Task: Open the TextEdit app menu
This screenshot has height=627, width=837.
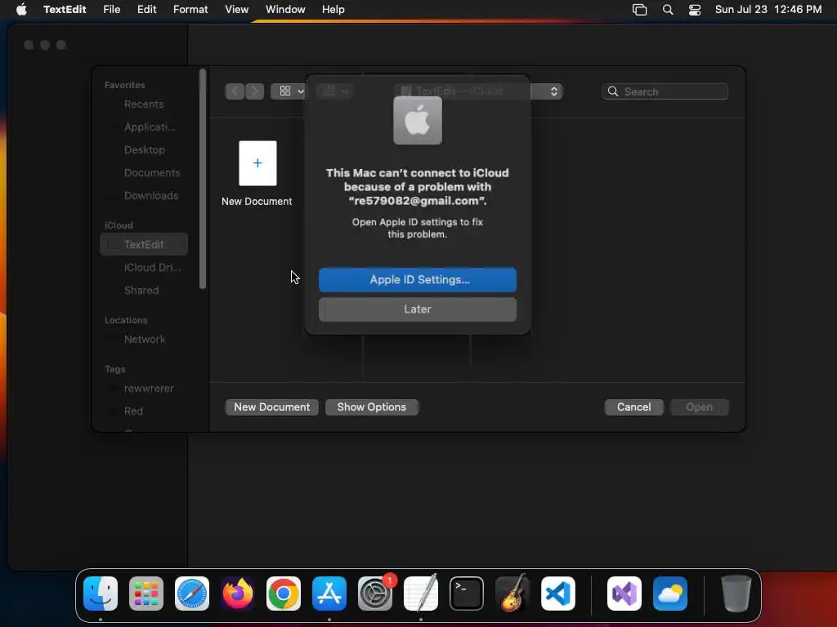Action: 65,10
